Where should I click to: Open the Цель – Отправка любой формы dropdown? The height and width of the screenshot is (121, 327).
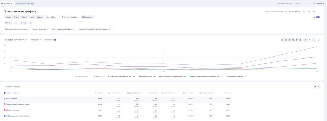click(x=64, y=29)
